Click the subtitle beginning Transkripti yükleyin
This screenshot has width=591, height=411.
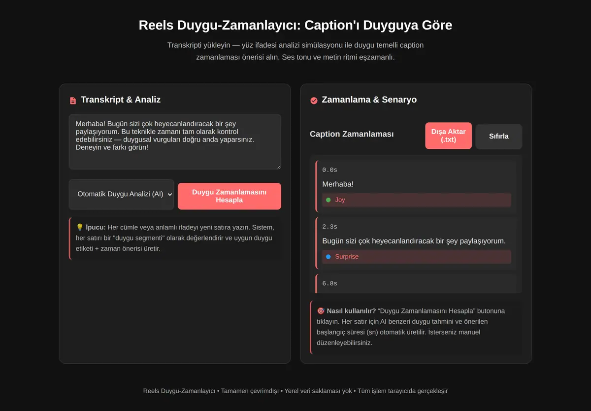[295, 51]
